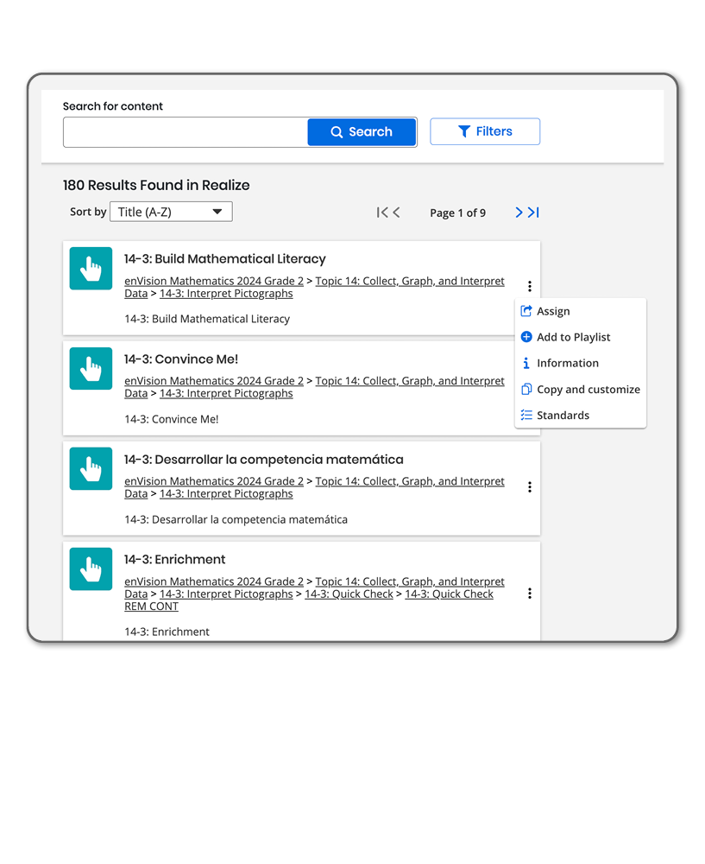Screen dimensions: 705x864
Task: Open three-dot menu for Build Mathematical Literacy
Action: [x=529, y=287]
